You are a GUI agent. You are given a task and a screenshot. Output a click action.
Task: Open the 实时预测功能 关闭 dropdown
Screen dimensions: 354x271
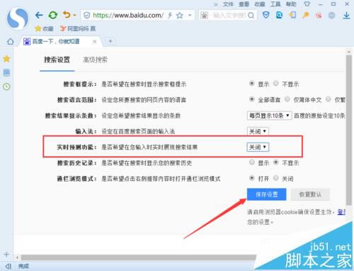(x=258, y=147)
